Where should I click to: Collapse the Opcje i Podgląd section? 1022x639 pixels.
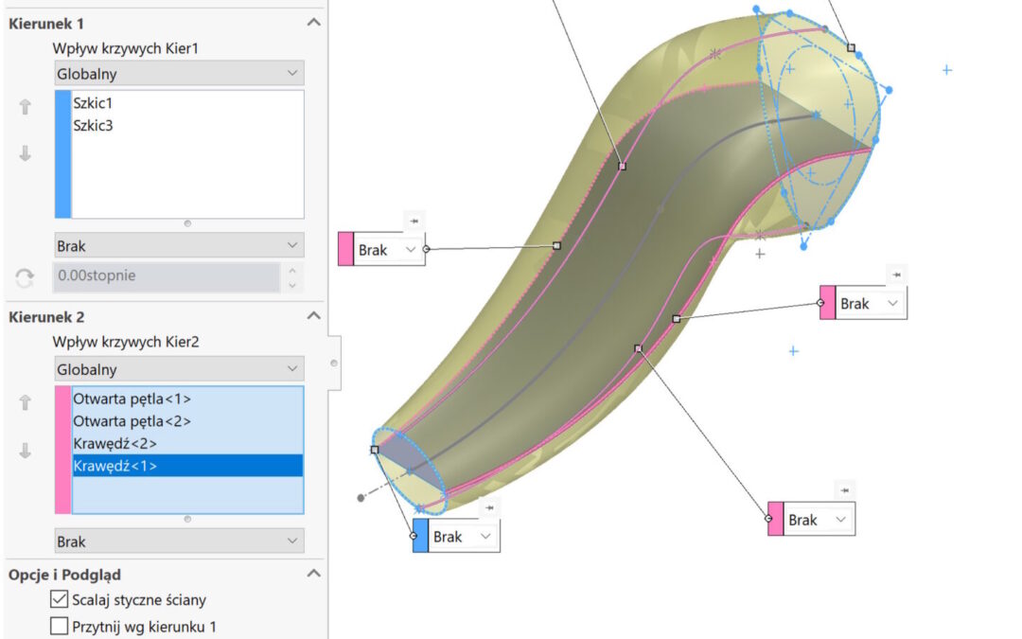point(314,574)
